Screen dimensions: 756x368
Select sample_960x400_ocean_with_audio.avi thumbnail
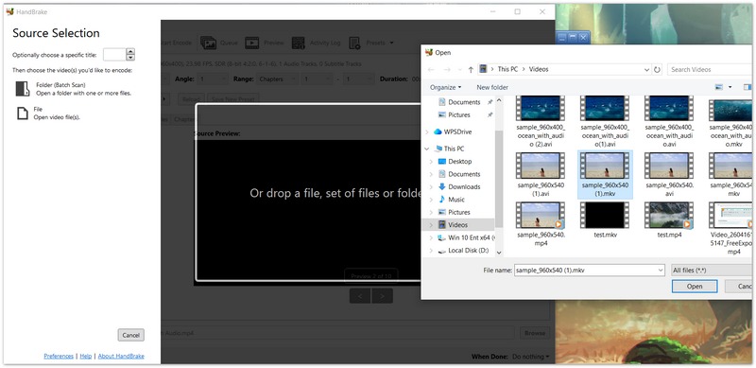point(669,108)
